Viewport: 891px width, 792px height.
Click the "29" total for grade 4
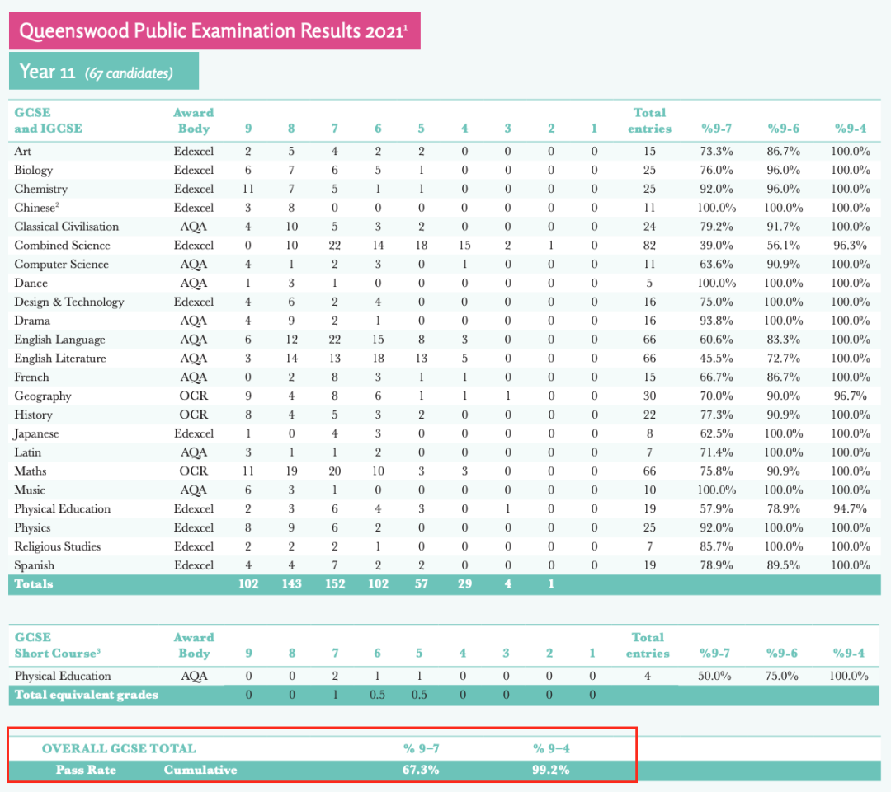coord(464,583)
